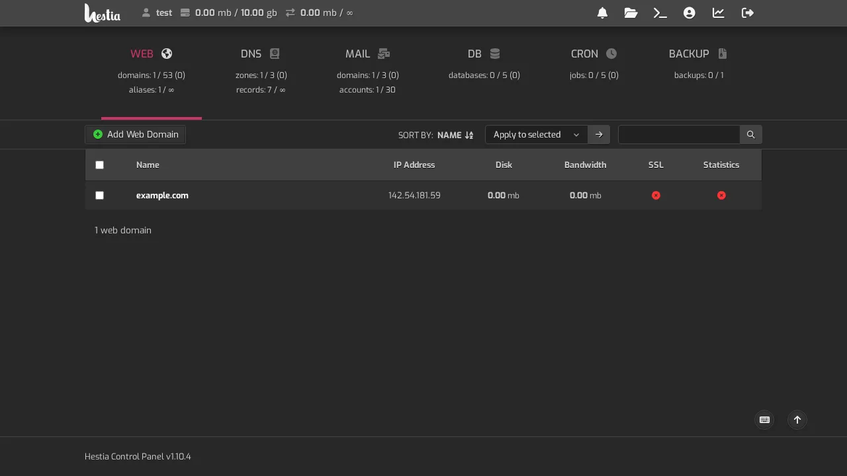847x476 pixels.
Task: Click the keyboard shortcuts icon
Action: tap(764, 420)
